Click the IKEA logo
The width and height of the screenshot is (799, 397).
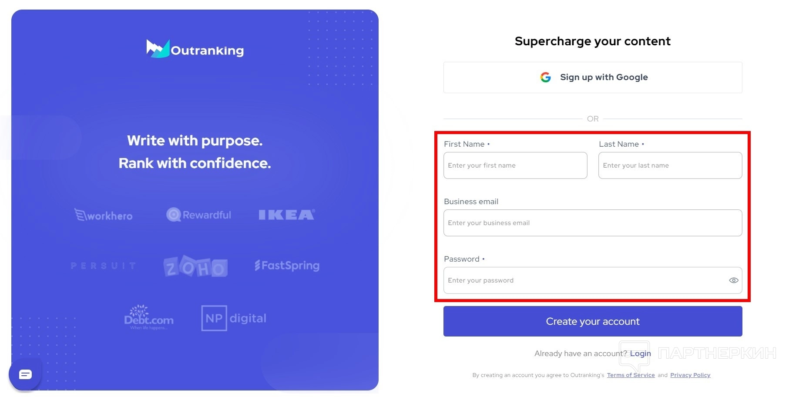coord(286,215)
